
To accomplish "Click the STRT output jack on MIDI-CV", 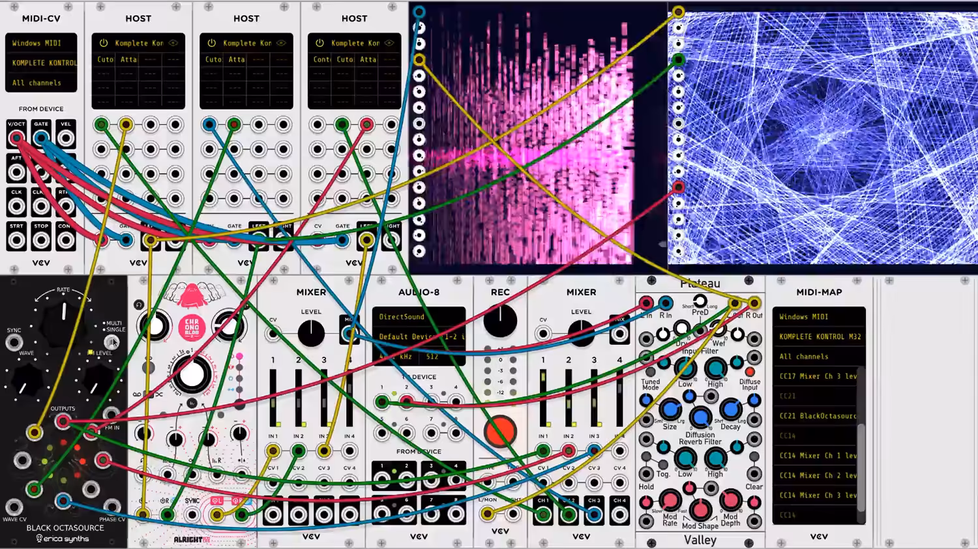I will tap(16, 240).
